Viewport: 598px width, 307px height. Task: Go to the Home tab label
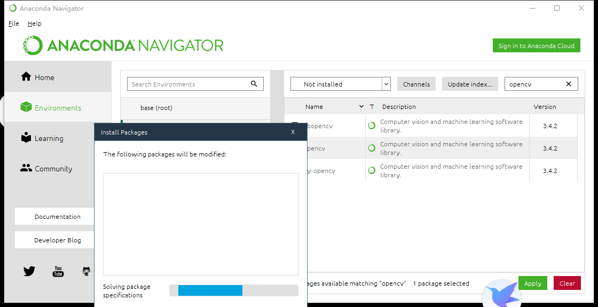[x=44, y=77]
